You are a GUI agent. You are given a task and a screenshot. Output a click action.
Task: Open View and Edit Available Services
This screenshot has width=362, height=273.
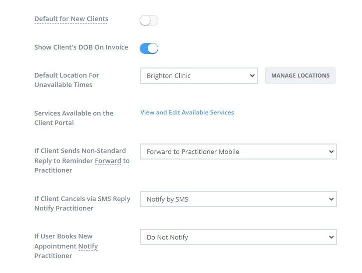(x=187, y=112)
